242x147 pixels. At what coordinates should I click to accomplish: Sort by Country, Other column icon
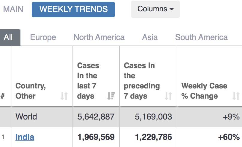[x=64, y=96]
